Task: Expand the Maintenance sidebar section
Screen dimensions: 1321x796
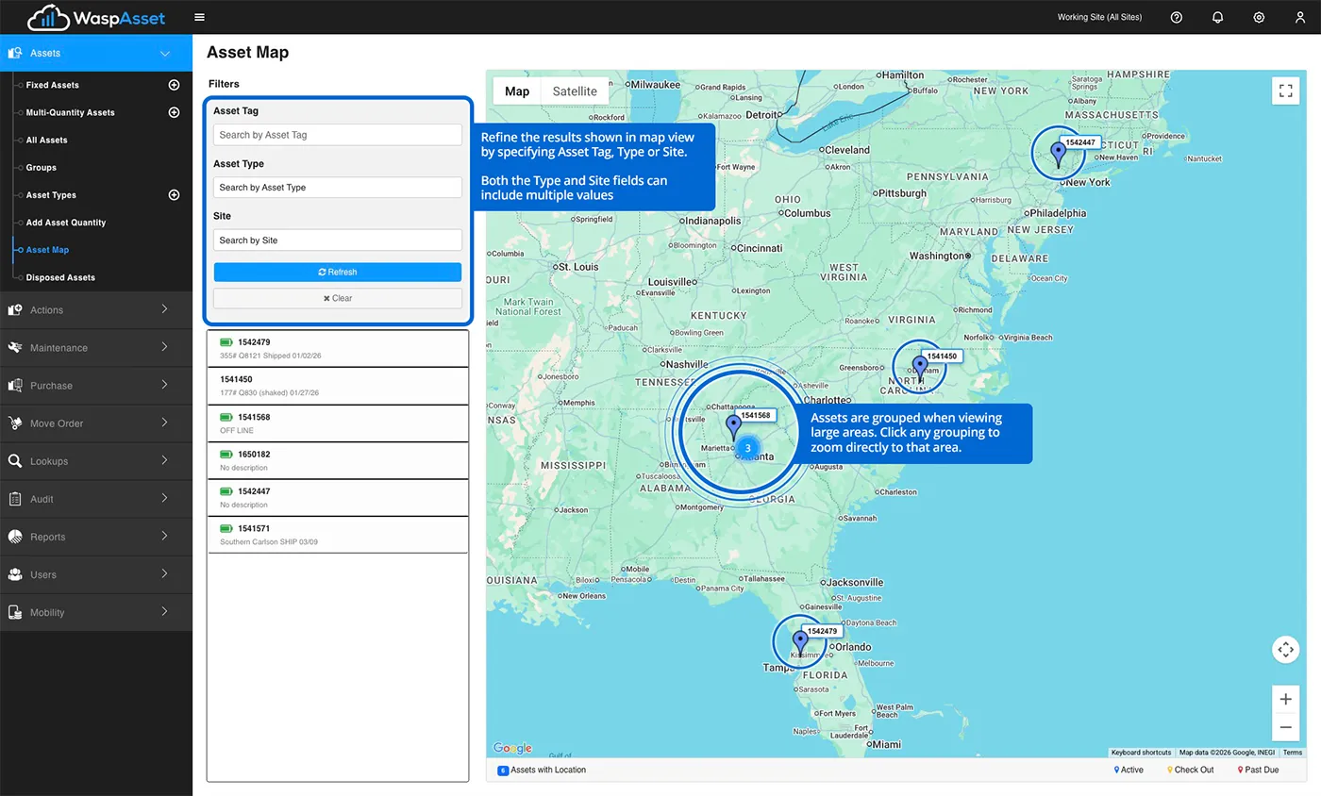Action: (x=96, y=348)
